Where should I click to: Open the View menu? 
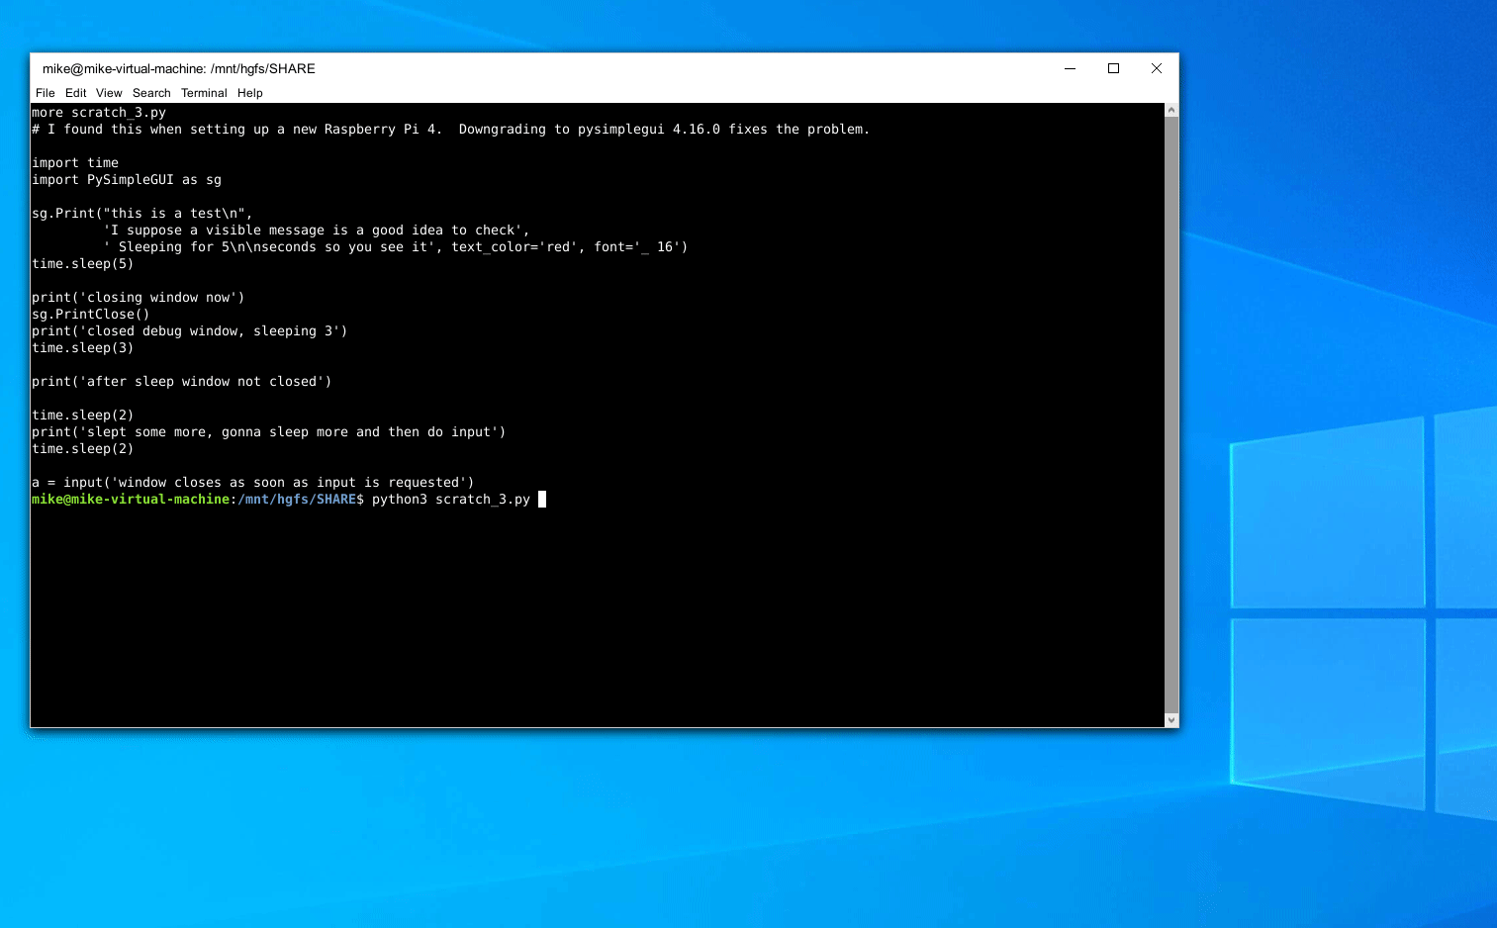click(x=108, y=92)
